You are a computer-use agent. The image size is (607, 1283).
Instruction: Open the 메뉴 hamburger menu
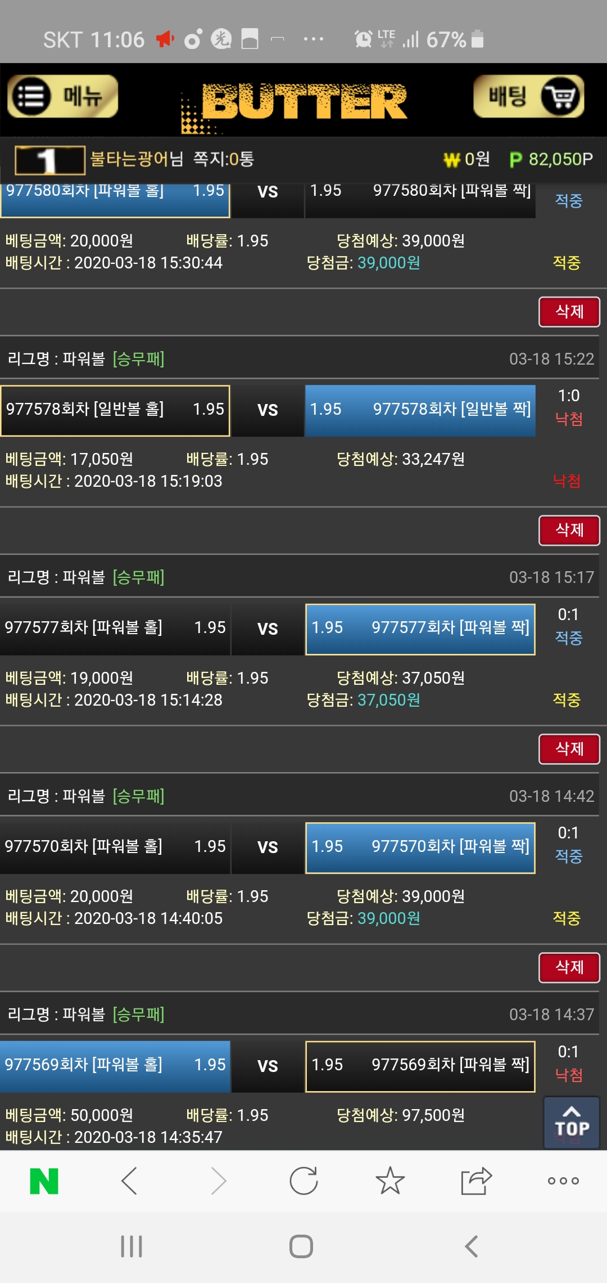[x=62, y=97]
